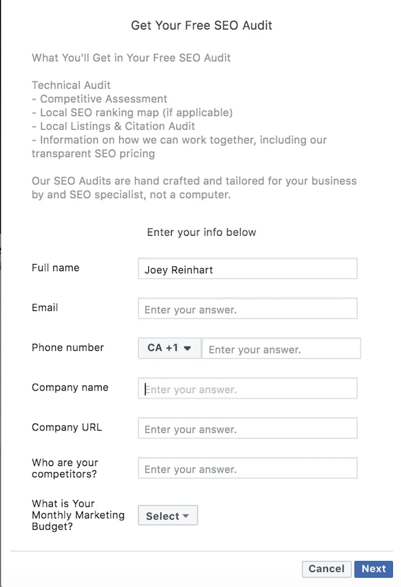This screenshot has width=401, height=587.
Task: Click the Phone number label
Action: (x=68, y=347)
